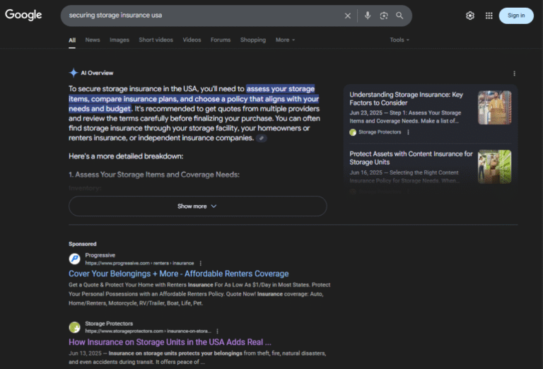Click the magnifying glass search icon

point(399,16)
